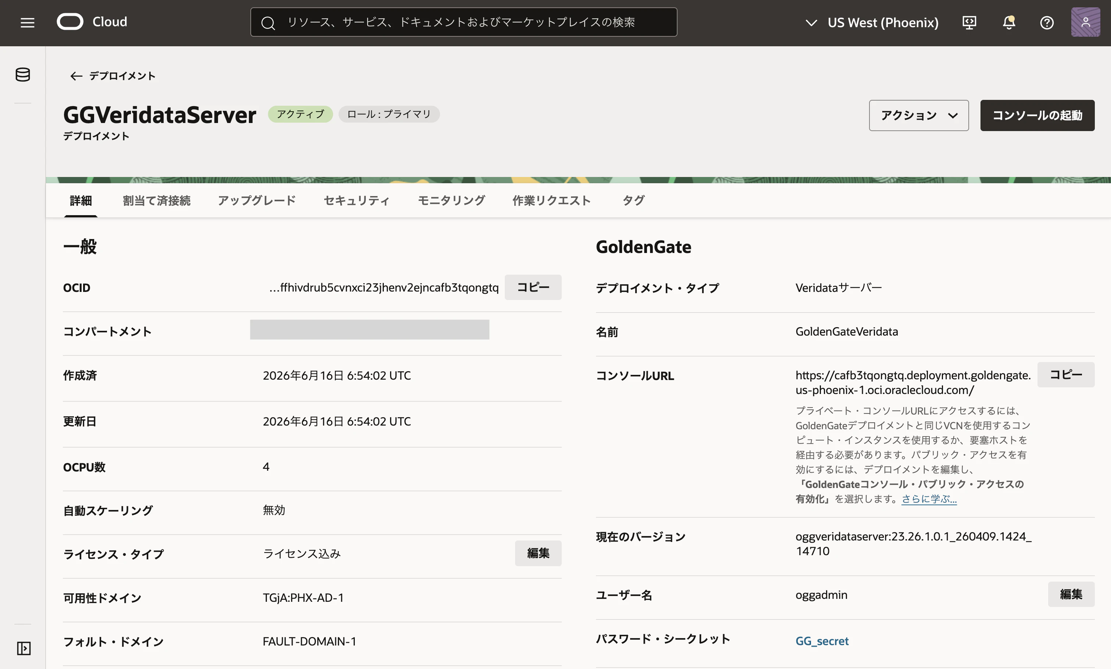Screen dimensions: 1111x669
Task: Select the 詳細 tab
Action: pos(81,200)
